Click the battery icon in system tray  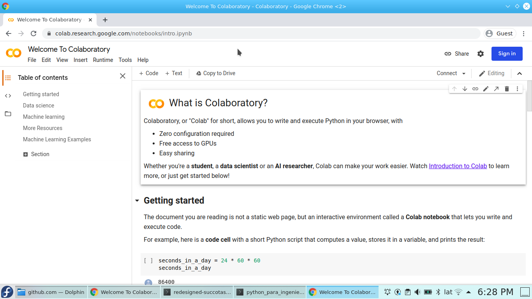[428, 292]
